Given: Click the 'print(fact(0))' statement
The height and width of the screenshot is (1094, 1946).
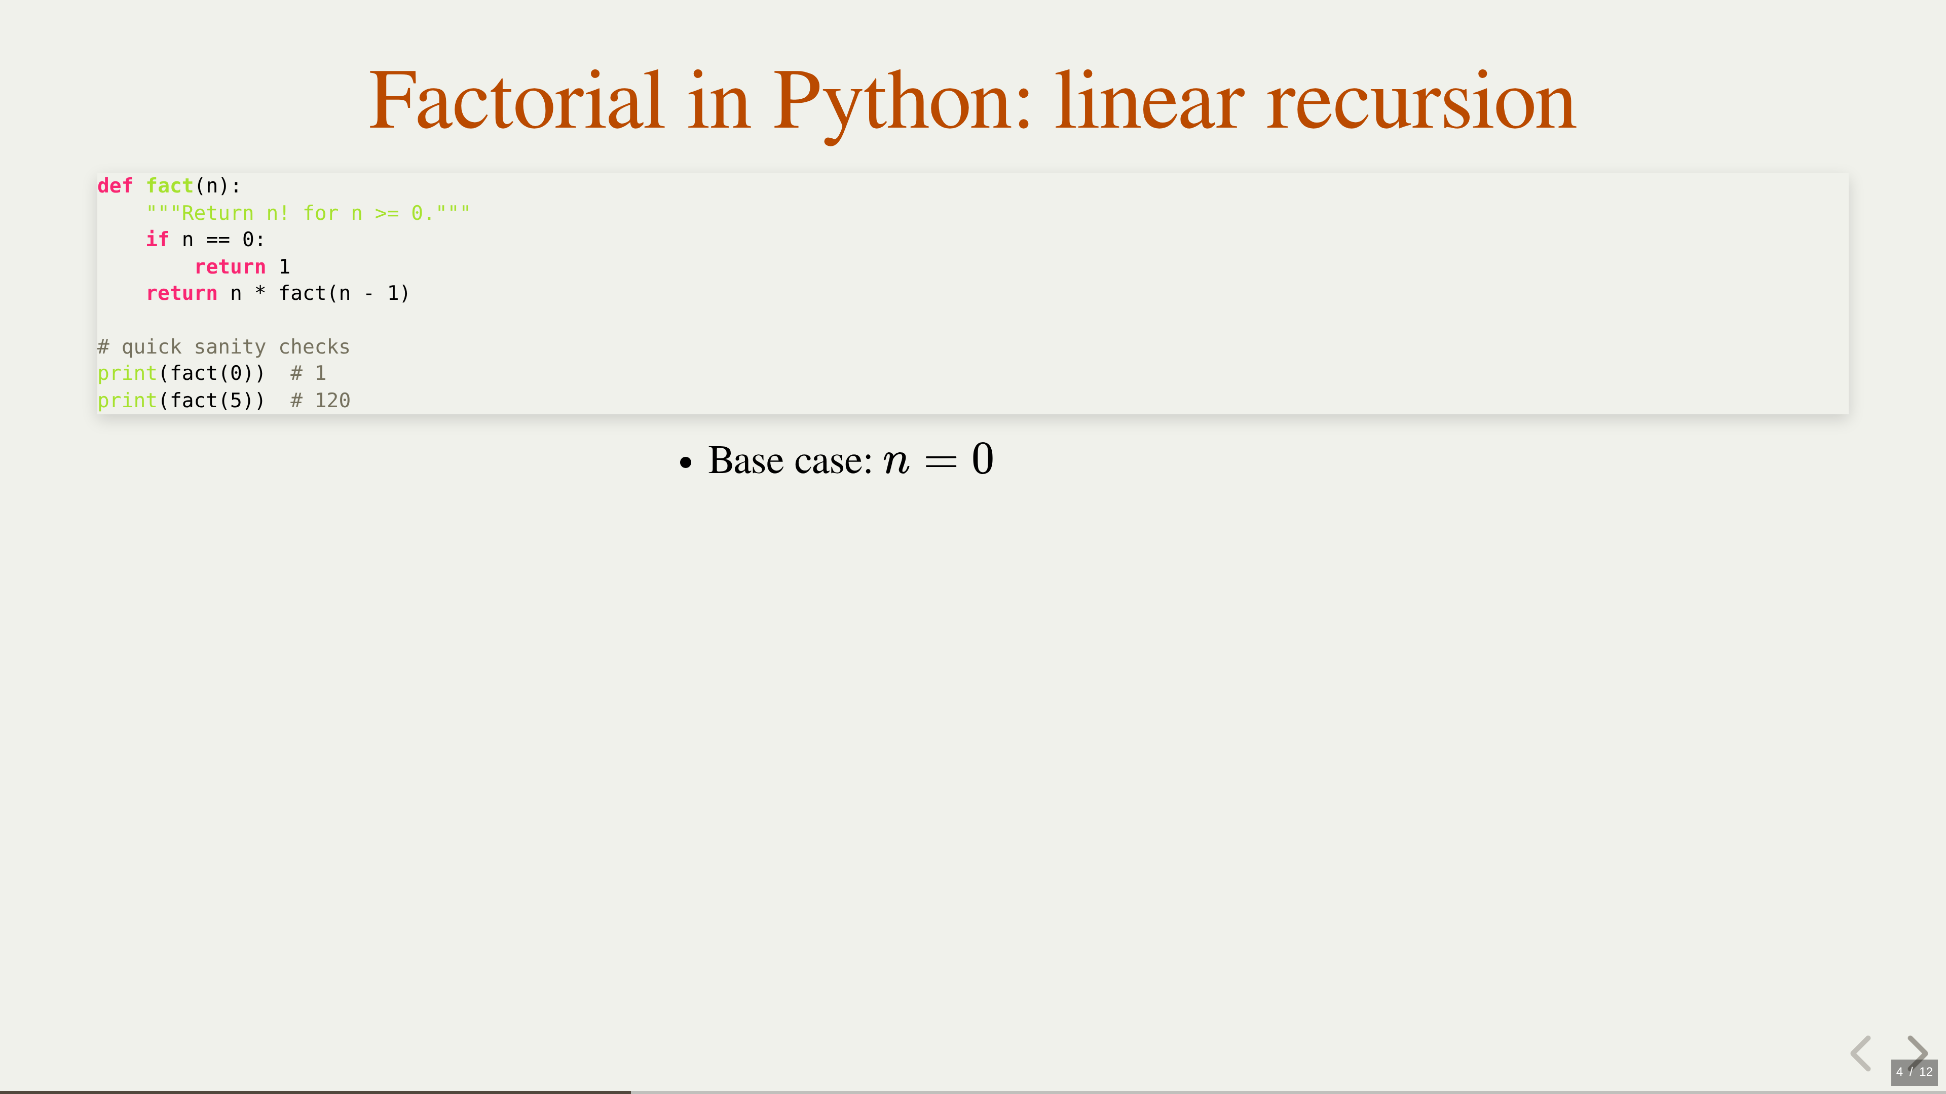Looking at the screenshot, I should point(181,373).
